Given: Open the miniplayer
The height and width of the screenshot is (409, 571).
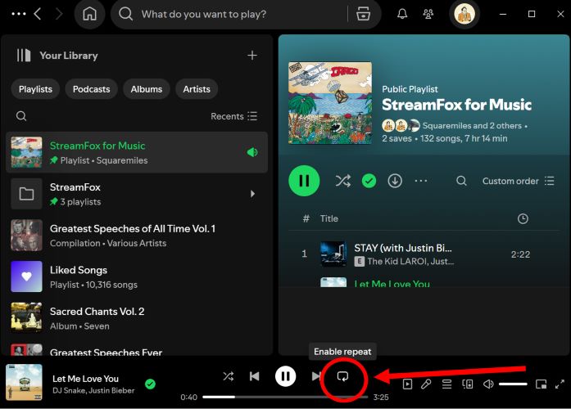Looking at the screenshot, I should [542, 384].
